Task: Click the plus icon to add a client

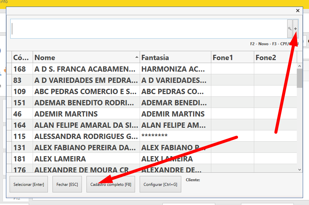Action: 295,29
